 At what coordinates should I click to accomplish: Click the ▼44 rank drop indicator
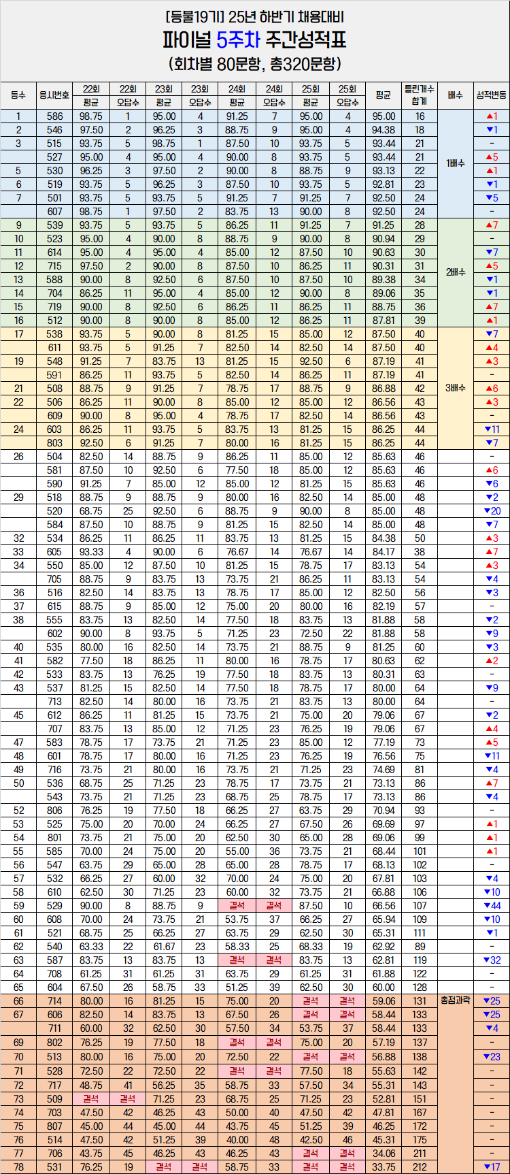coord(491,906)
